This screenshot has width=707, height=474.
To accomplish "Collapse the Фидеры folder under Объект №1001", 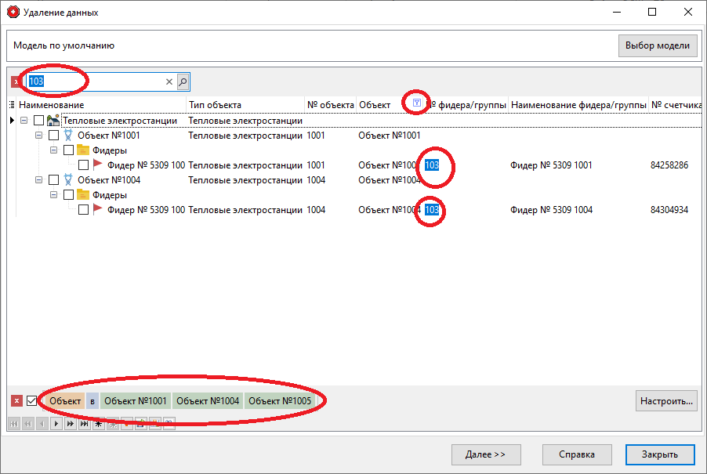I will (x=54, y=150).
